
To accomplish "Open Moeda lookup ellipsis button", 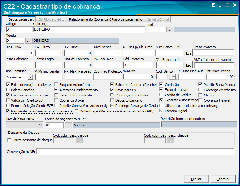I will (x=29, y=40).
